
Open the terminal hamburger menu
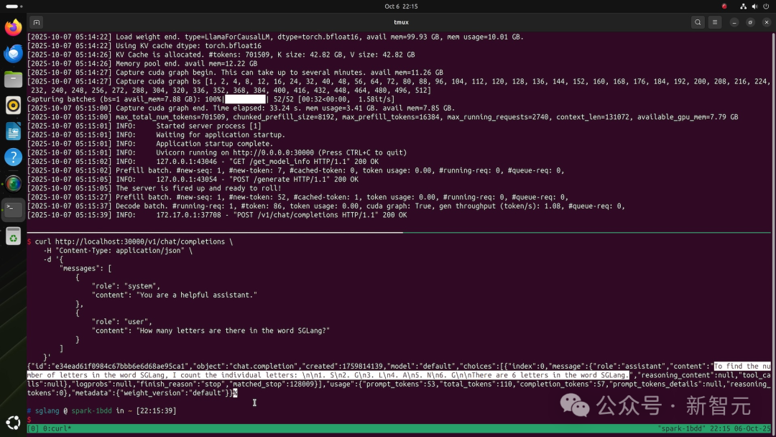coord(717,22)
